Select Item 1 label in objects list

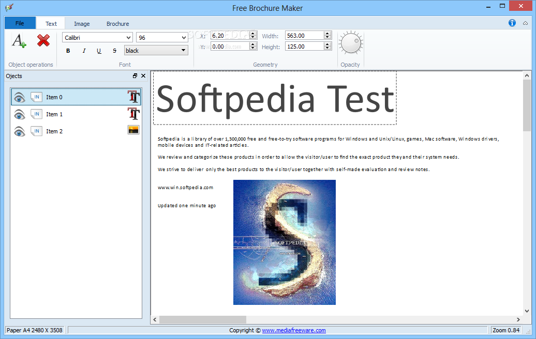pos(54,114)
